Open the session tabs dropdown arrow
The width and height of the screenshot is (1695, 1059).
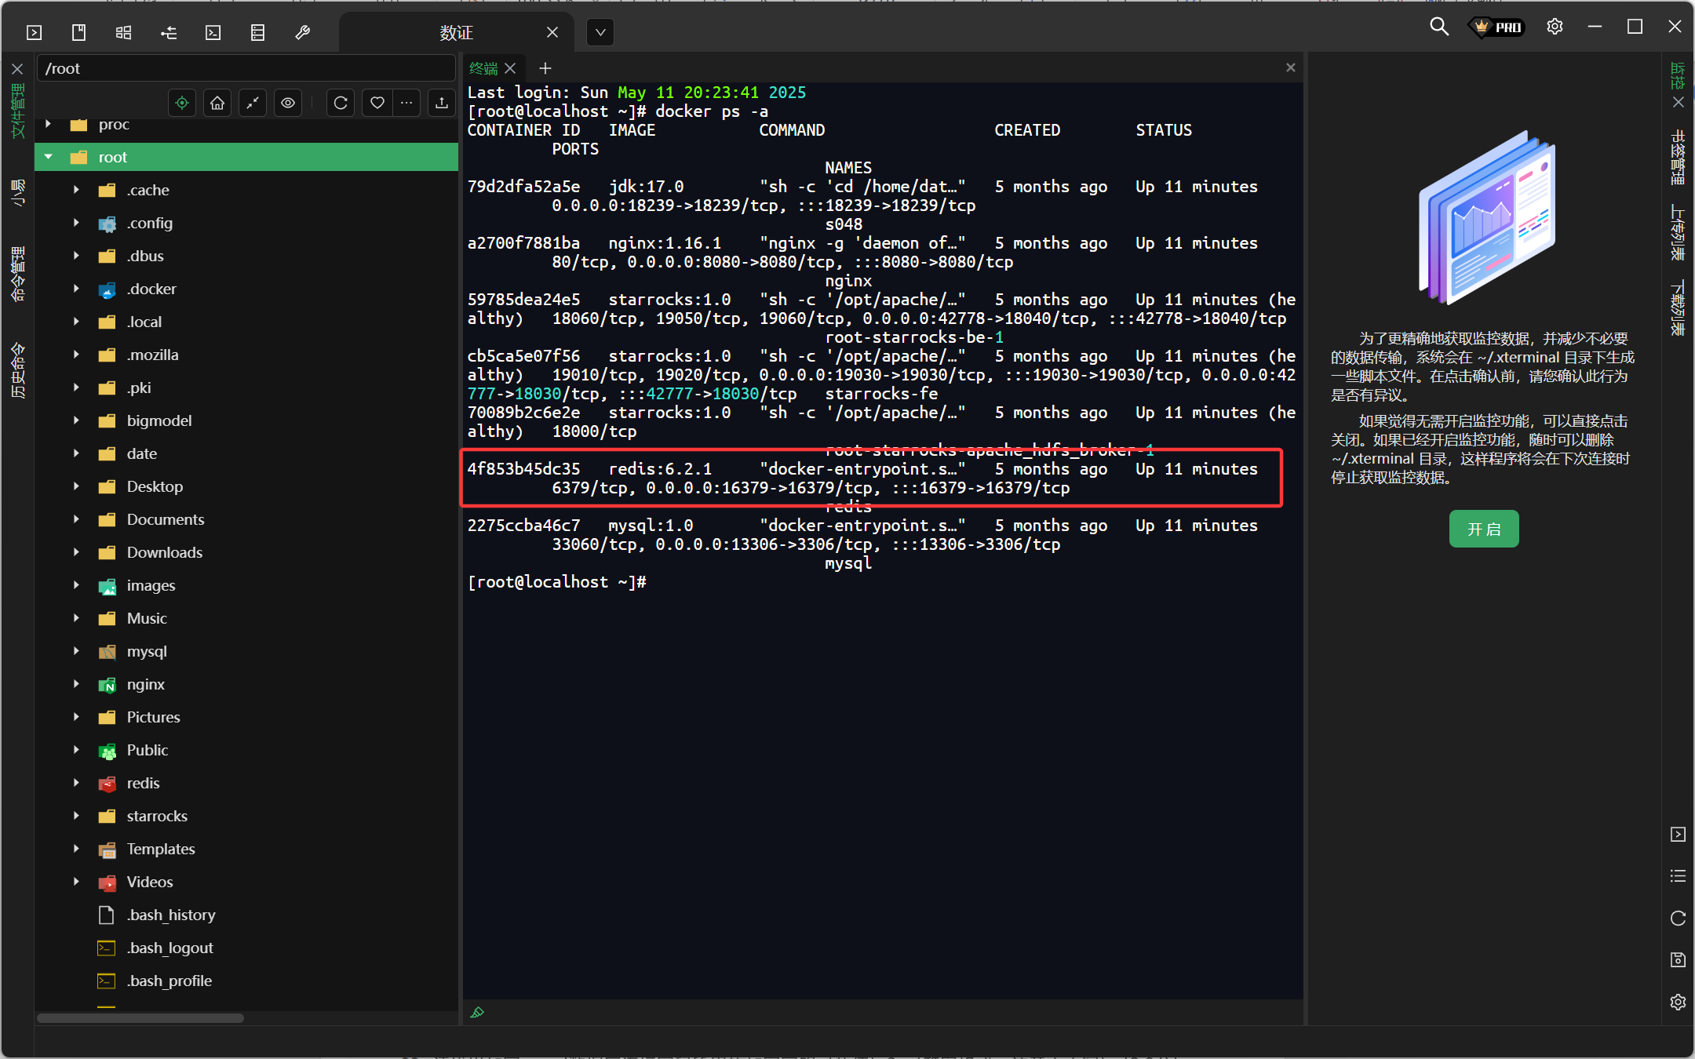pos(600,32)
